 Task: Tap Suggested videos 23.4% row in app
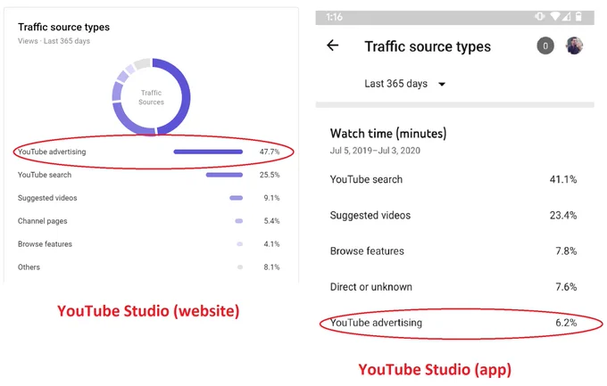[453, 215]
